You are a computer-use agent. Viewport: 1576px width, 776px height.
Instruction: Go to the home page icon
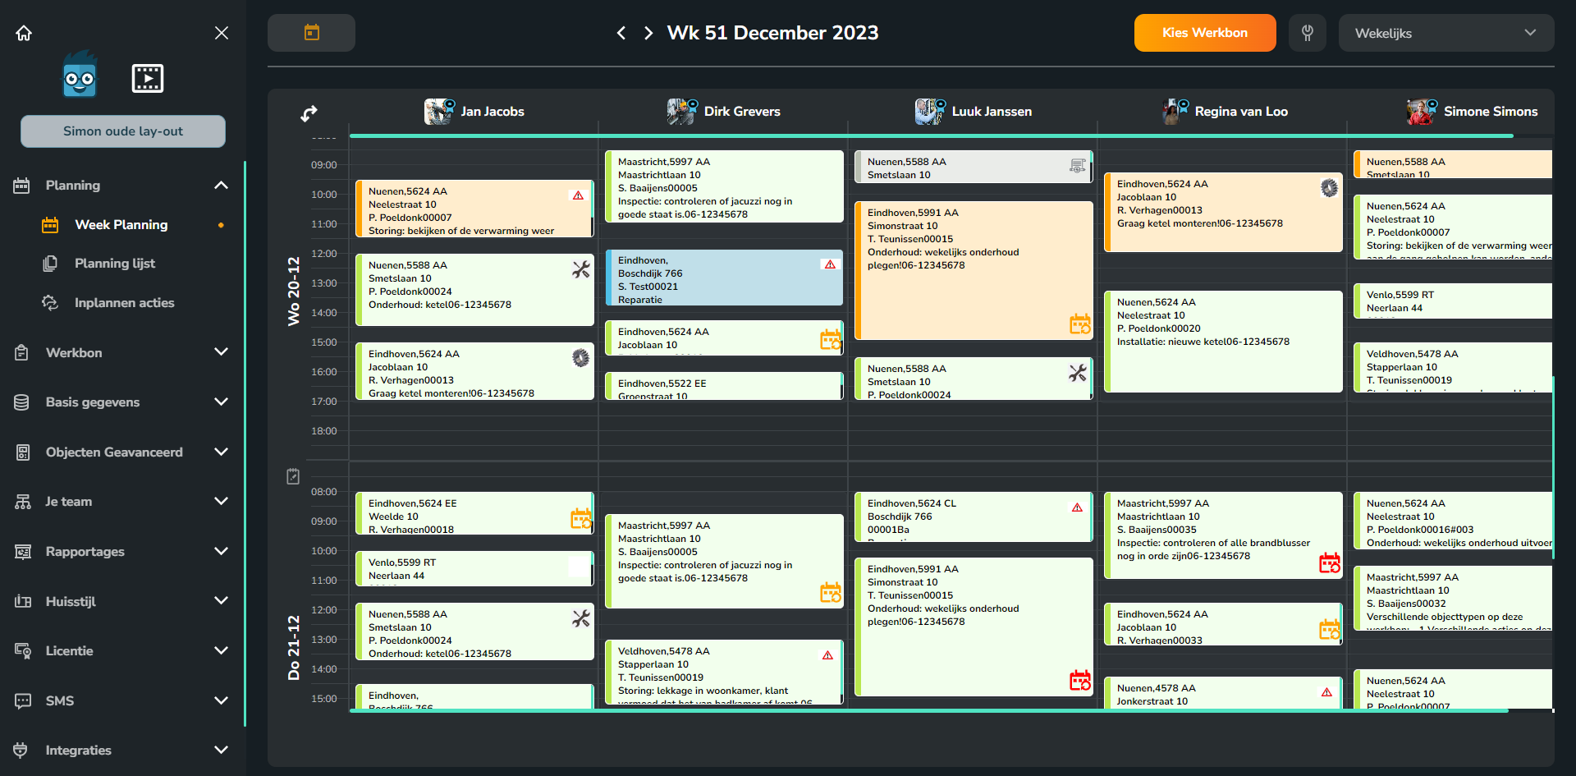[x=24, y=33]
